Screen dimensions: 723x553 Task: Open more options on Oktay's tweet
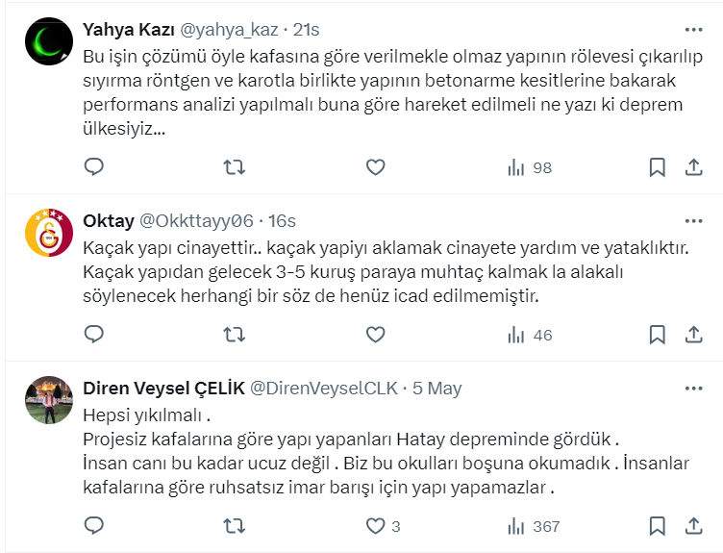click(692, 221)
